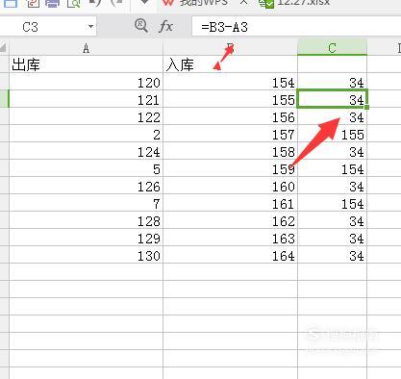
Task: Select column C result 154 beside 161
Action: click(332, 203)
